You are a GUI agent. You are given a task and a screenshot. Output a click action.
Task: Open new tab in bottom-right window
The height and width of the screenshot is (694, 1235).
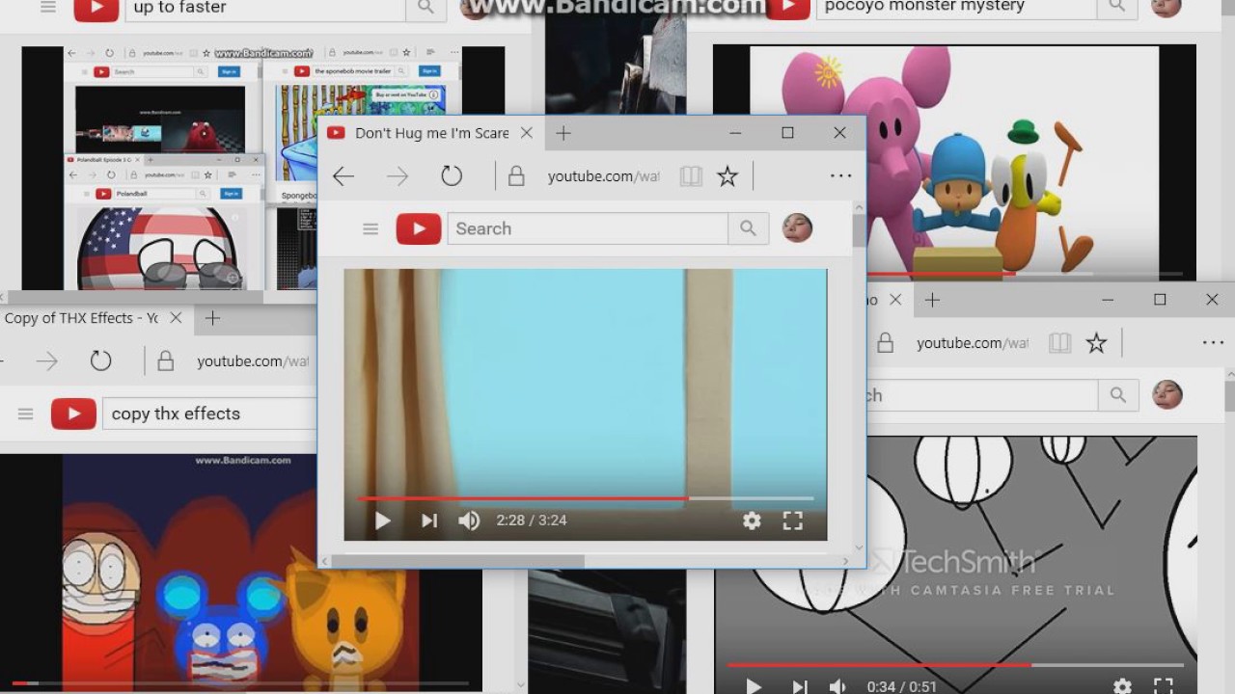(932, 300)
